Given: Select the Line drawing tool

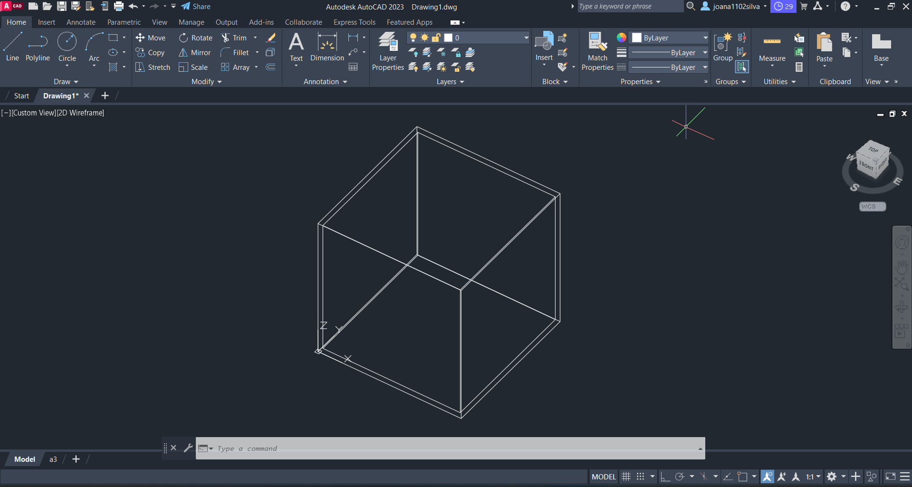Looking at the screenshot, I should [12, 47].
